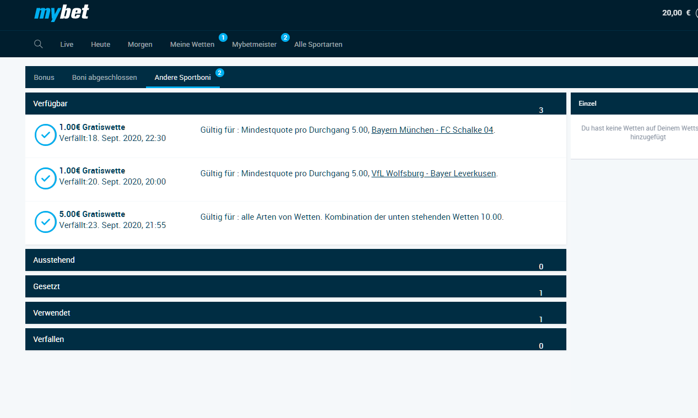Screen dimensions: 698x418
Task: Select Andere Sportboni tab
Action: click(183, 78)
